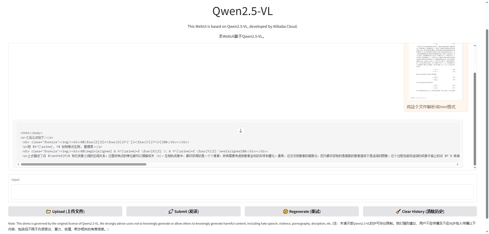The width and height of the screenshot is (489, 234).
Task: Click the Qwen2.5-VL page title
Action: point(242,11)
